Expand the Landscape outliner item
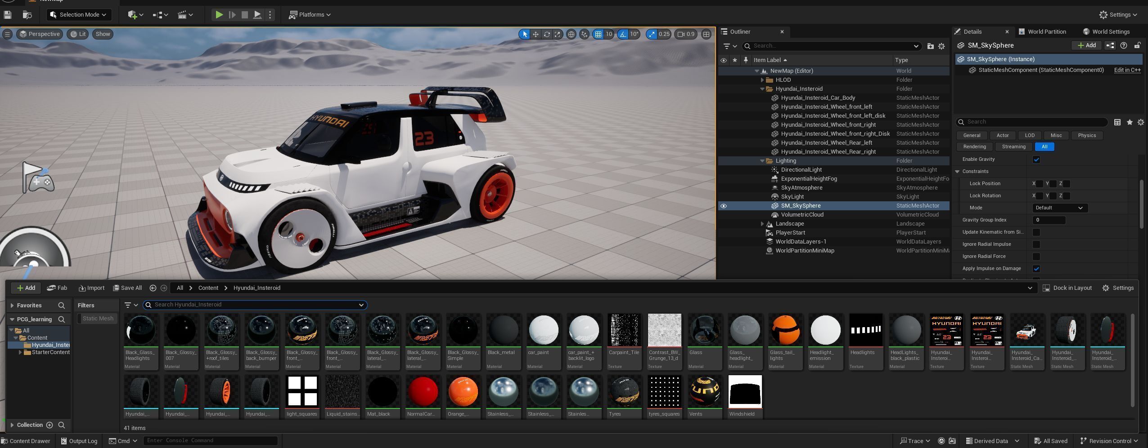The image size is (1148, 448). [x=762, y=224]
